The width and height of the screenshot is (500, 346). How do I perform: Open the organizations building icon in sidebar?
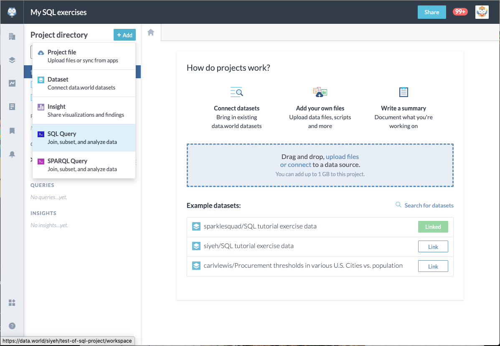coord(12,36)
